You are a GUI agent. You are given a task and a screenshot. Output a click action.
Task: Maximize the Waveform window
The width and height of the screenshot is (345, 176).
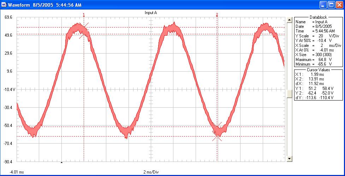tap(331, 5)
